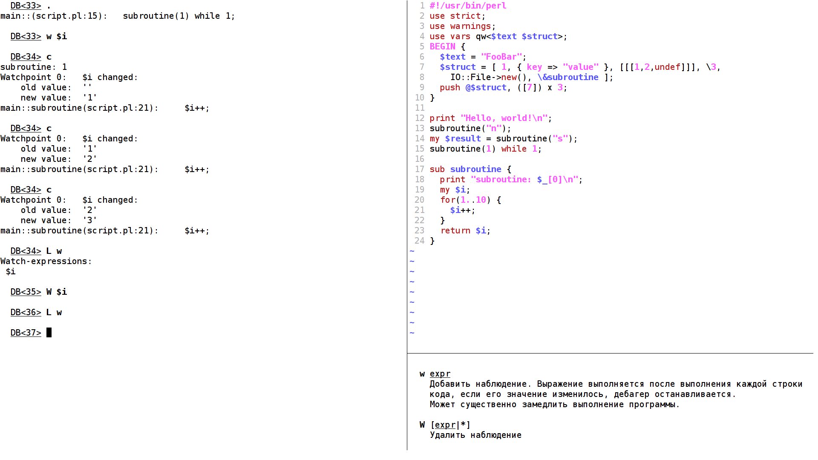Click the 'DB<34> L w' command line
Screen dimensions: 818x460
point(36,251)
